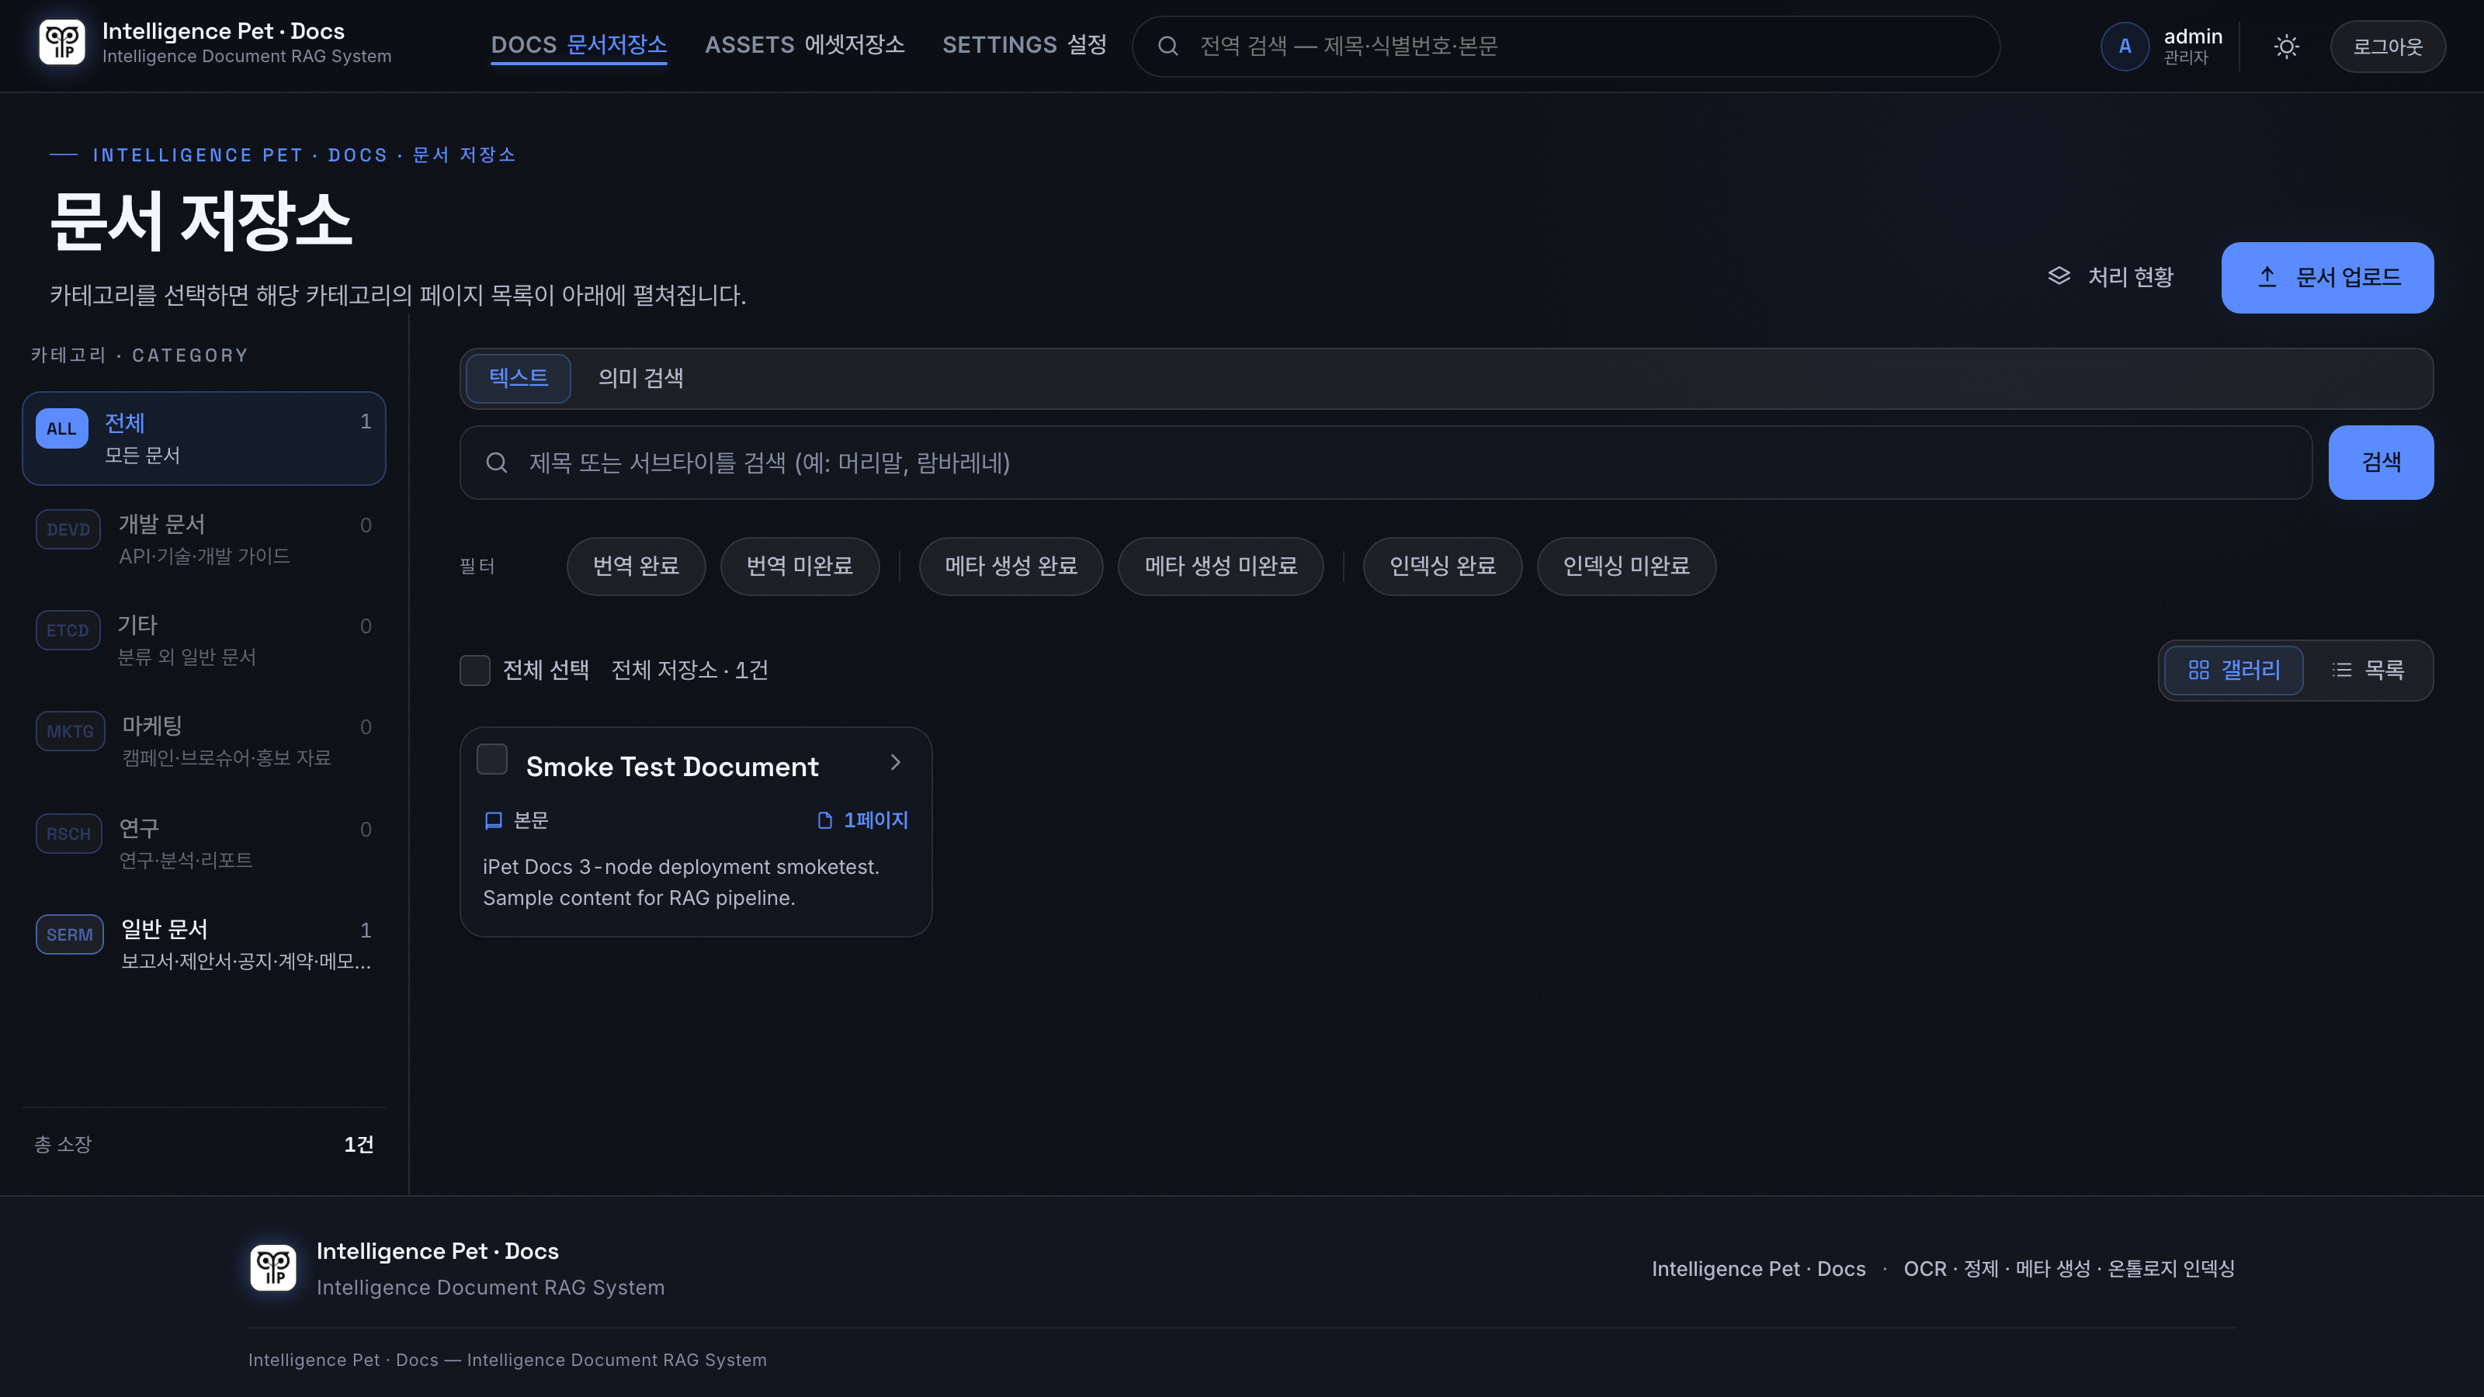
Task: Click the ALL category badge
Action: tap(62, 429)
